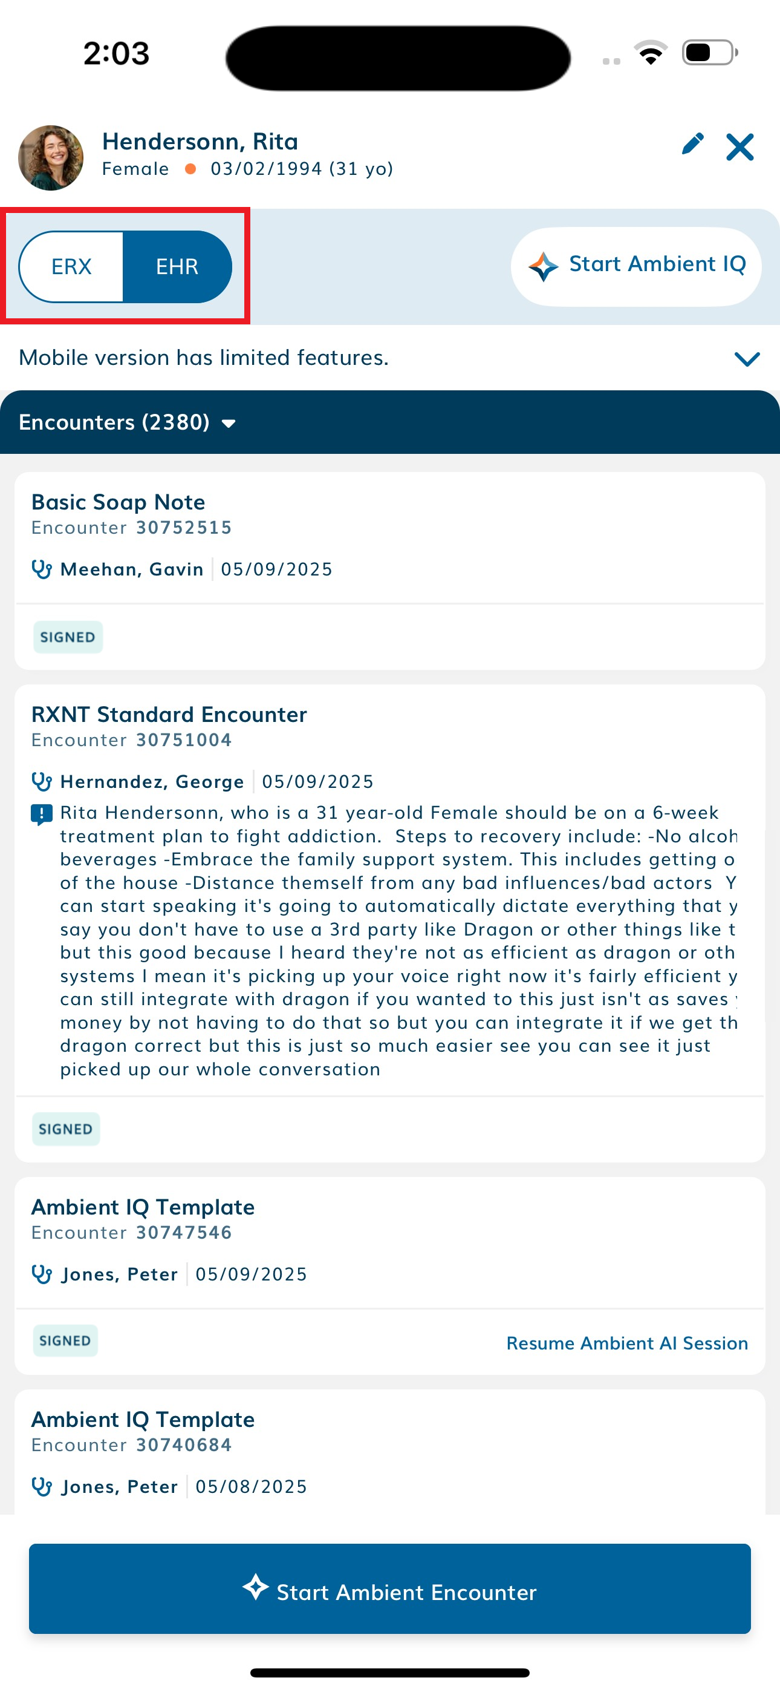Tap Start Ambient Encounter button
This screenshot has width=780, height=1692.
click(x=390, y=1589)
